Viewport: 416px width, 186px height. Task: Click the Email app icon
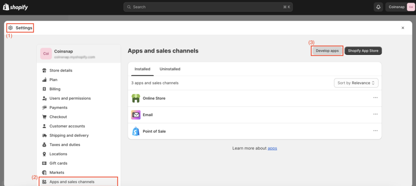click(x=136, y=115)
